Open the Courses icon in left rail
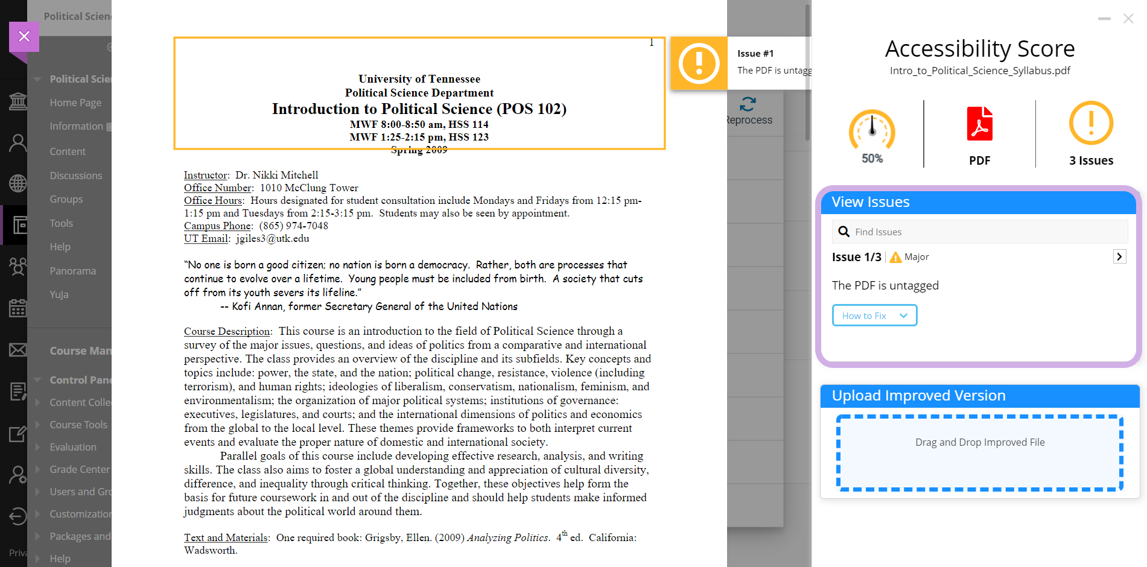 [19, 225]
